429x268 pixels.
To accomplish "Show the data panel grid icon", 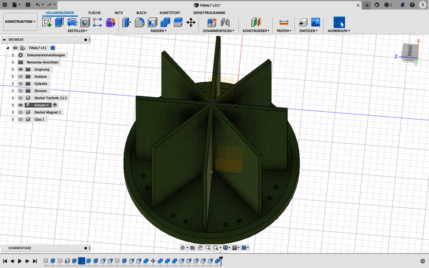I will click(x=5, y=5).
